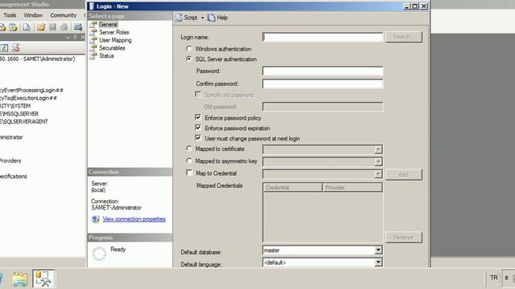The width and height of the screenshot is (515, 289).
Task: Go to Securables page
Action: click(x=112, y=48)
